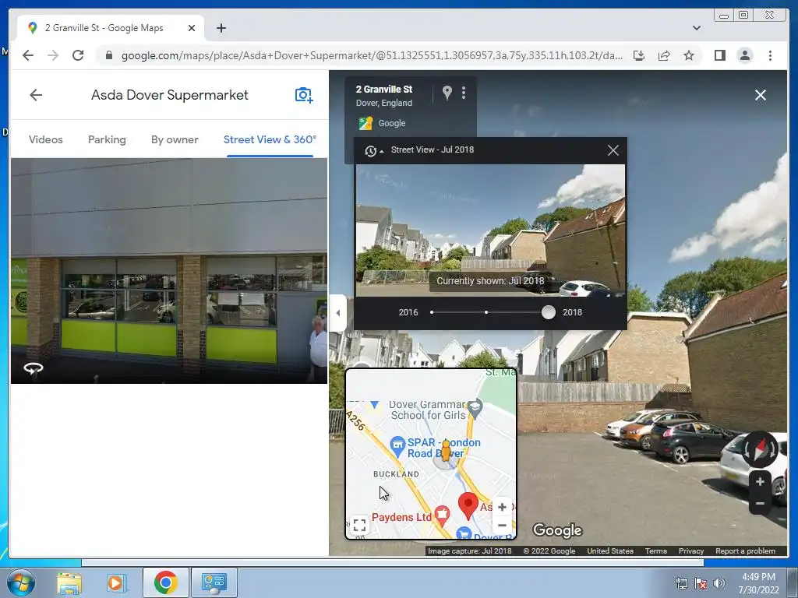Close the Street View time machine panel

point(613,150)
